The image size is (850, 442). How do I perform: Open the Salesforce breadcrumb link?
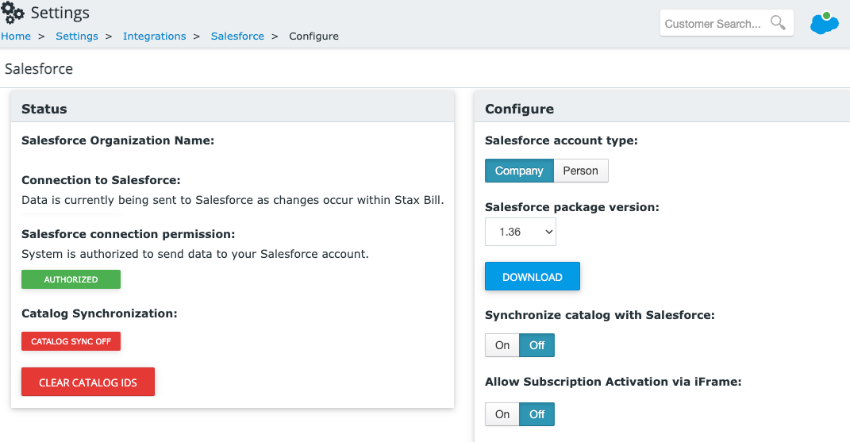click(x=237, y=37)
